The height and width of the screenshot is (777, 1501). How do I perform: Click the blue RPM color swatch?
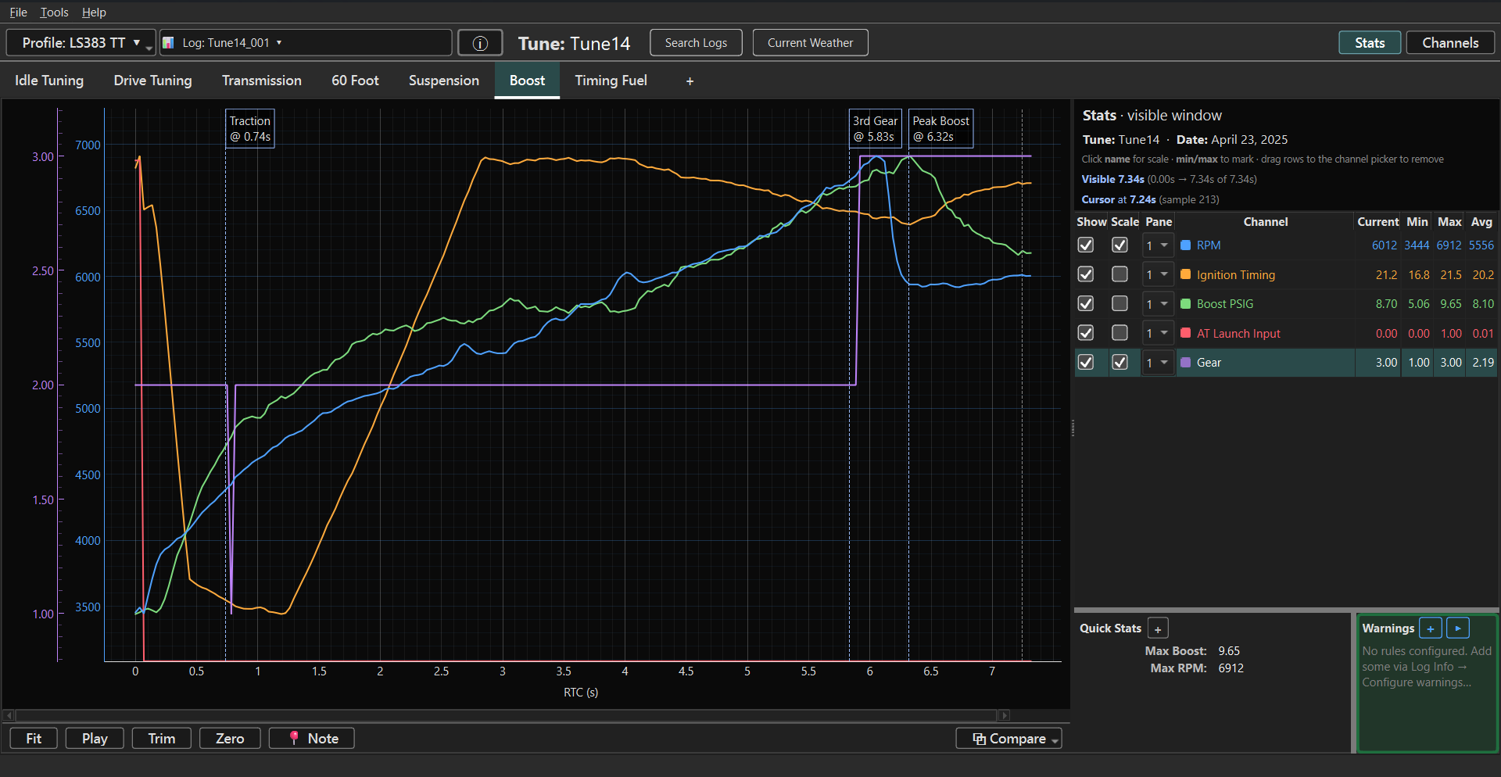(1185, 245)
